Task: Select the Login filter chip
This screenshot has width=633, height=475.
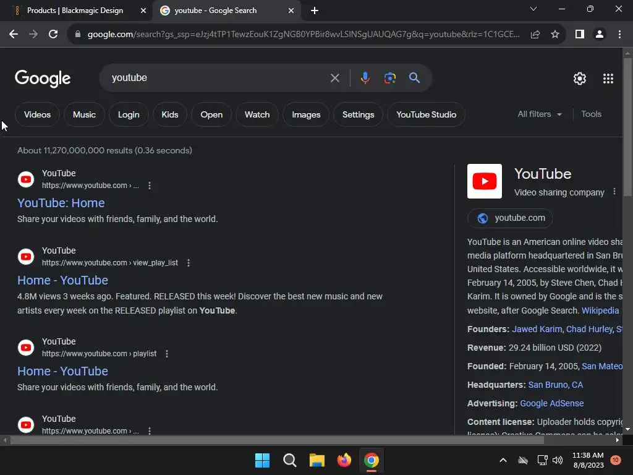Action: 129,114
